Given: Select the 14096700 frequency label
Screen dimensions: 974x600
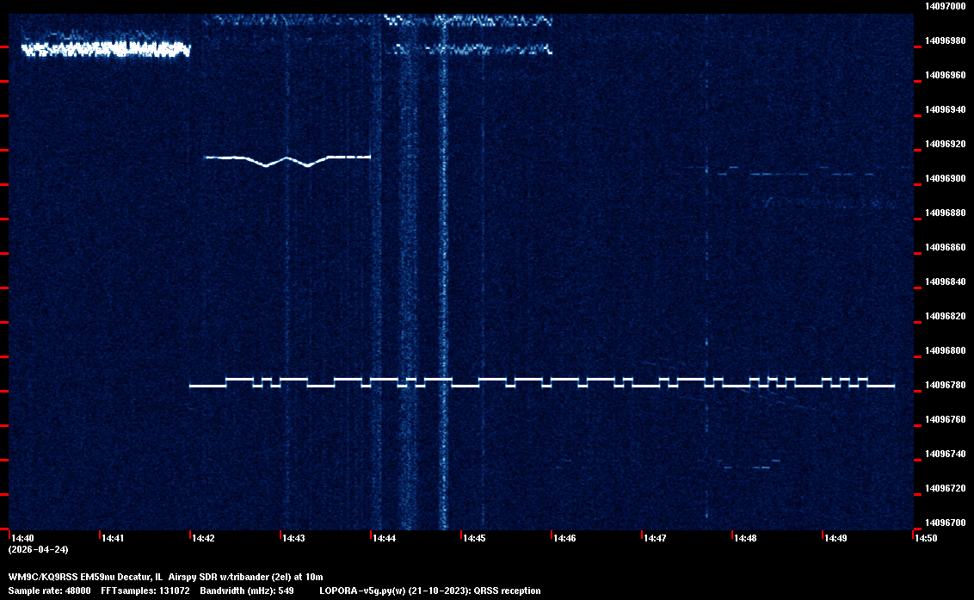Looking at the screenshot, I should point(945,523).
